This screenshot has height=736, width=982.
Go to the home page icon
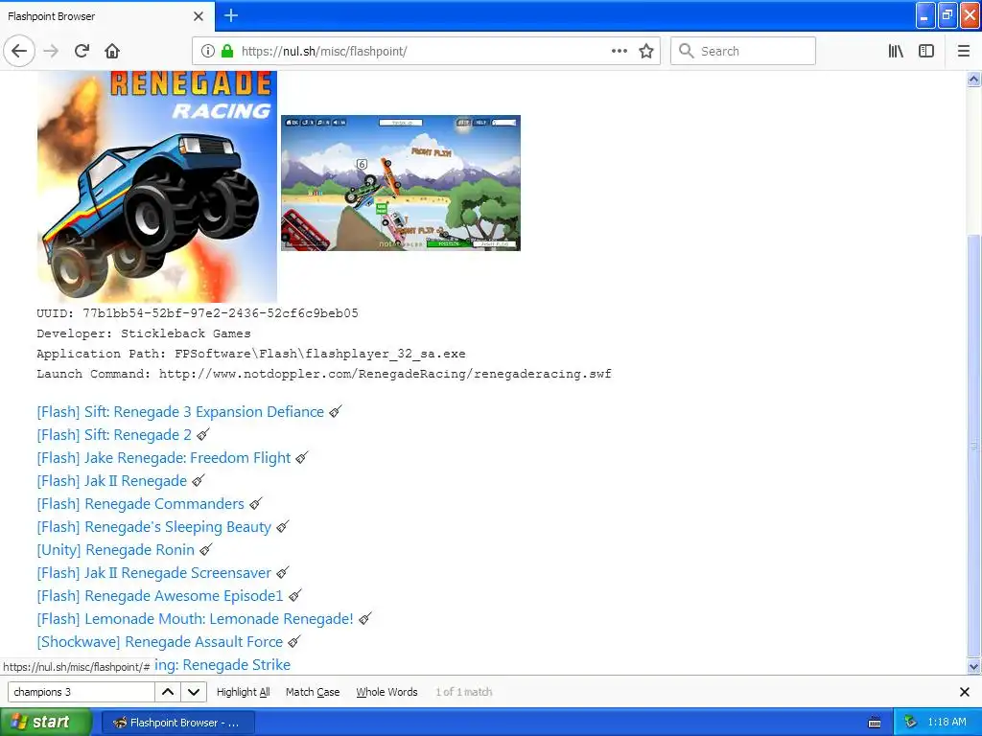click(x=112, y=51)
